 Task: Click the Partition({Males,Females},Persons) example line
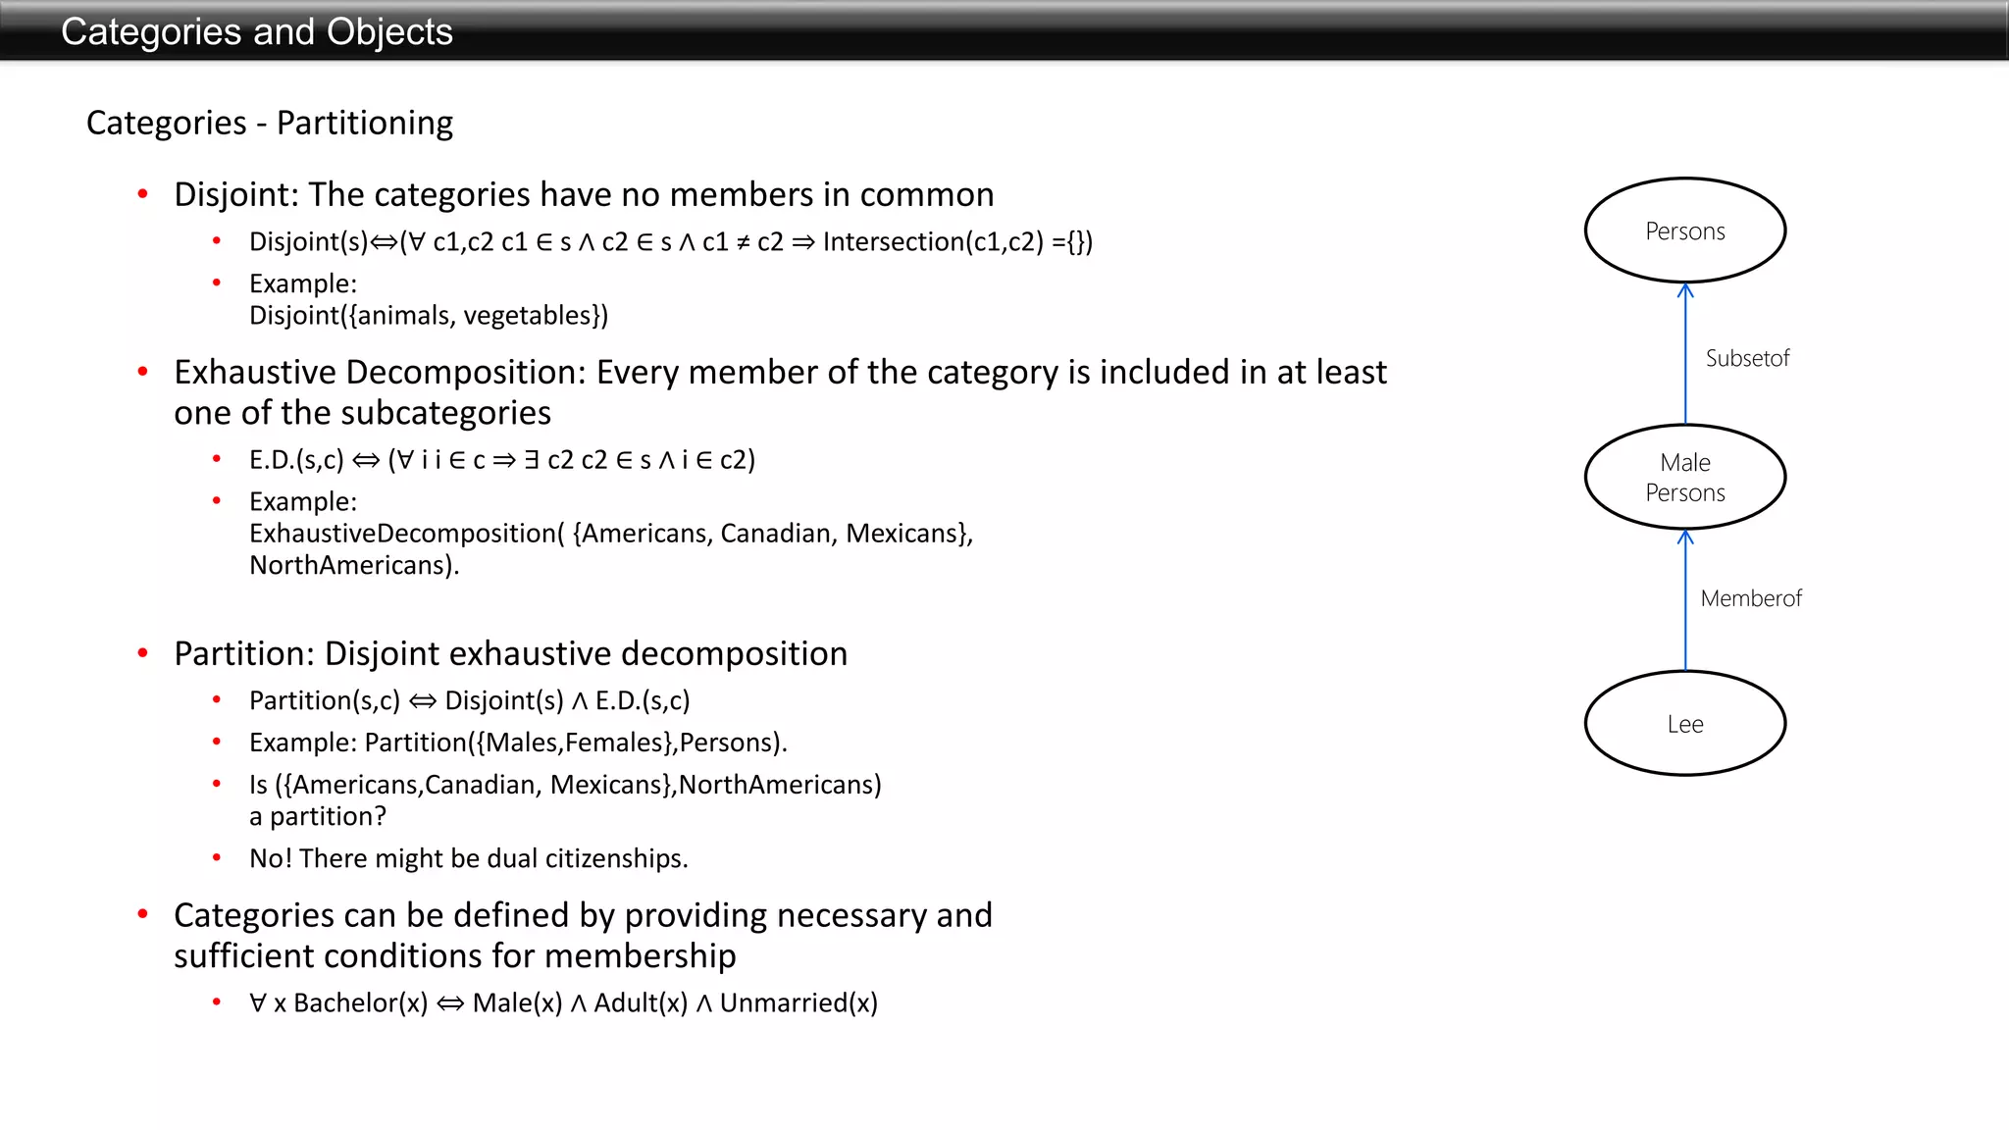point(518,742)
